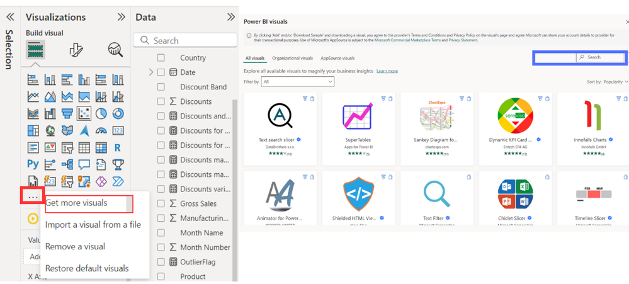Select the globe map visual icon
The width and height of the screenshot is (629, 284).
coord(50,130)
